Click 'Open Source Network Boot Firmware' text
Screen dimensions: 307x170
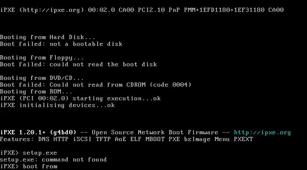[x=155, y=132]
